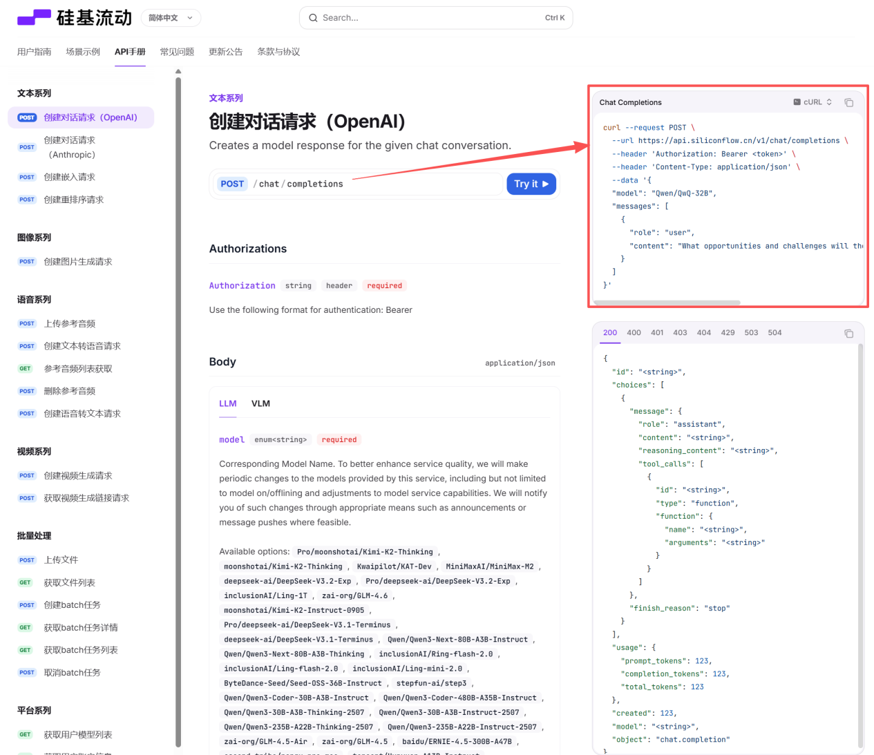Open the 场景示例 tab
The image size is (874, 755).
pos(83,52)
